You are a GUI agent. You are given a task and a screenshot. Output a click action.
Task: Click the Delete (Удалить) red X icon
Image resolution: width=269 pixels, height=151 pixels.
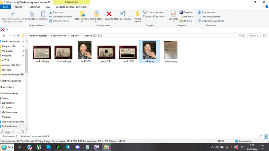point(109,14)
